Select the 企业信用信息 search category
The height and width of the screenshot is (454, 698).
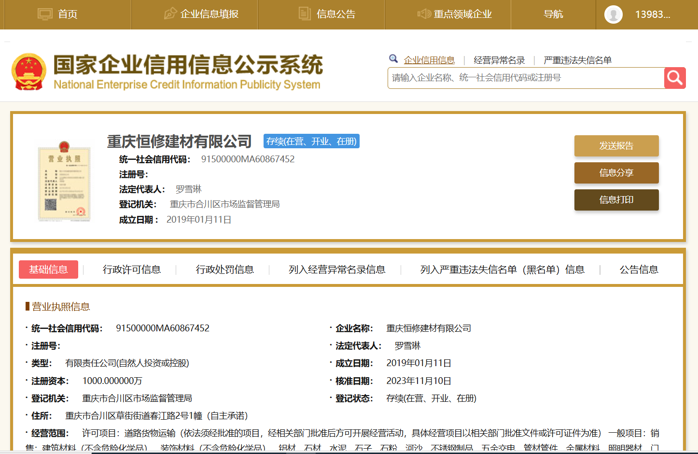[x=429, y=60]
